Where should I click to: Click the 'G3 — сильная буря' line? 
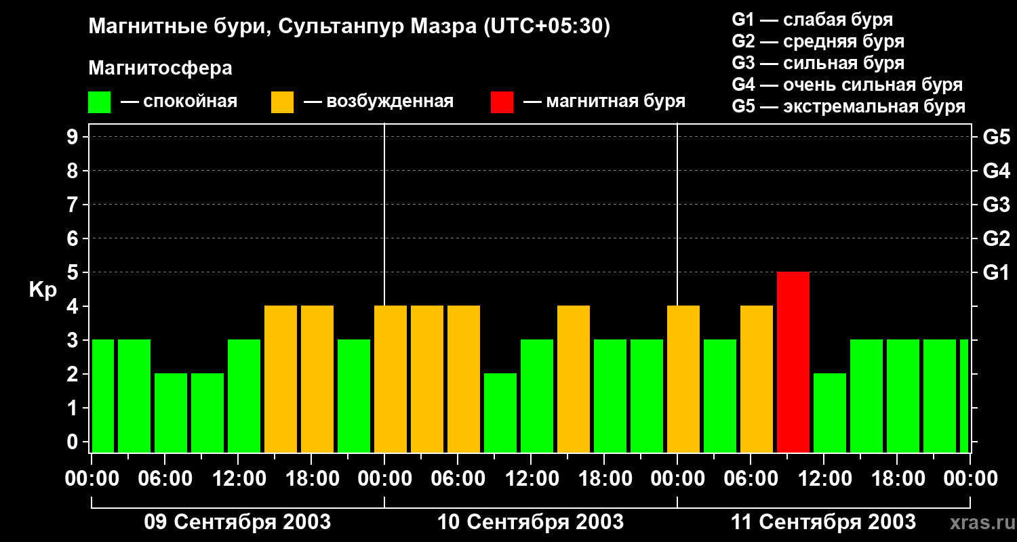click(818, 63)
